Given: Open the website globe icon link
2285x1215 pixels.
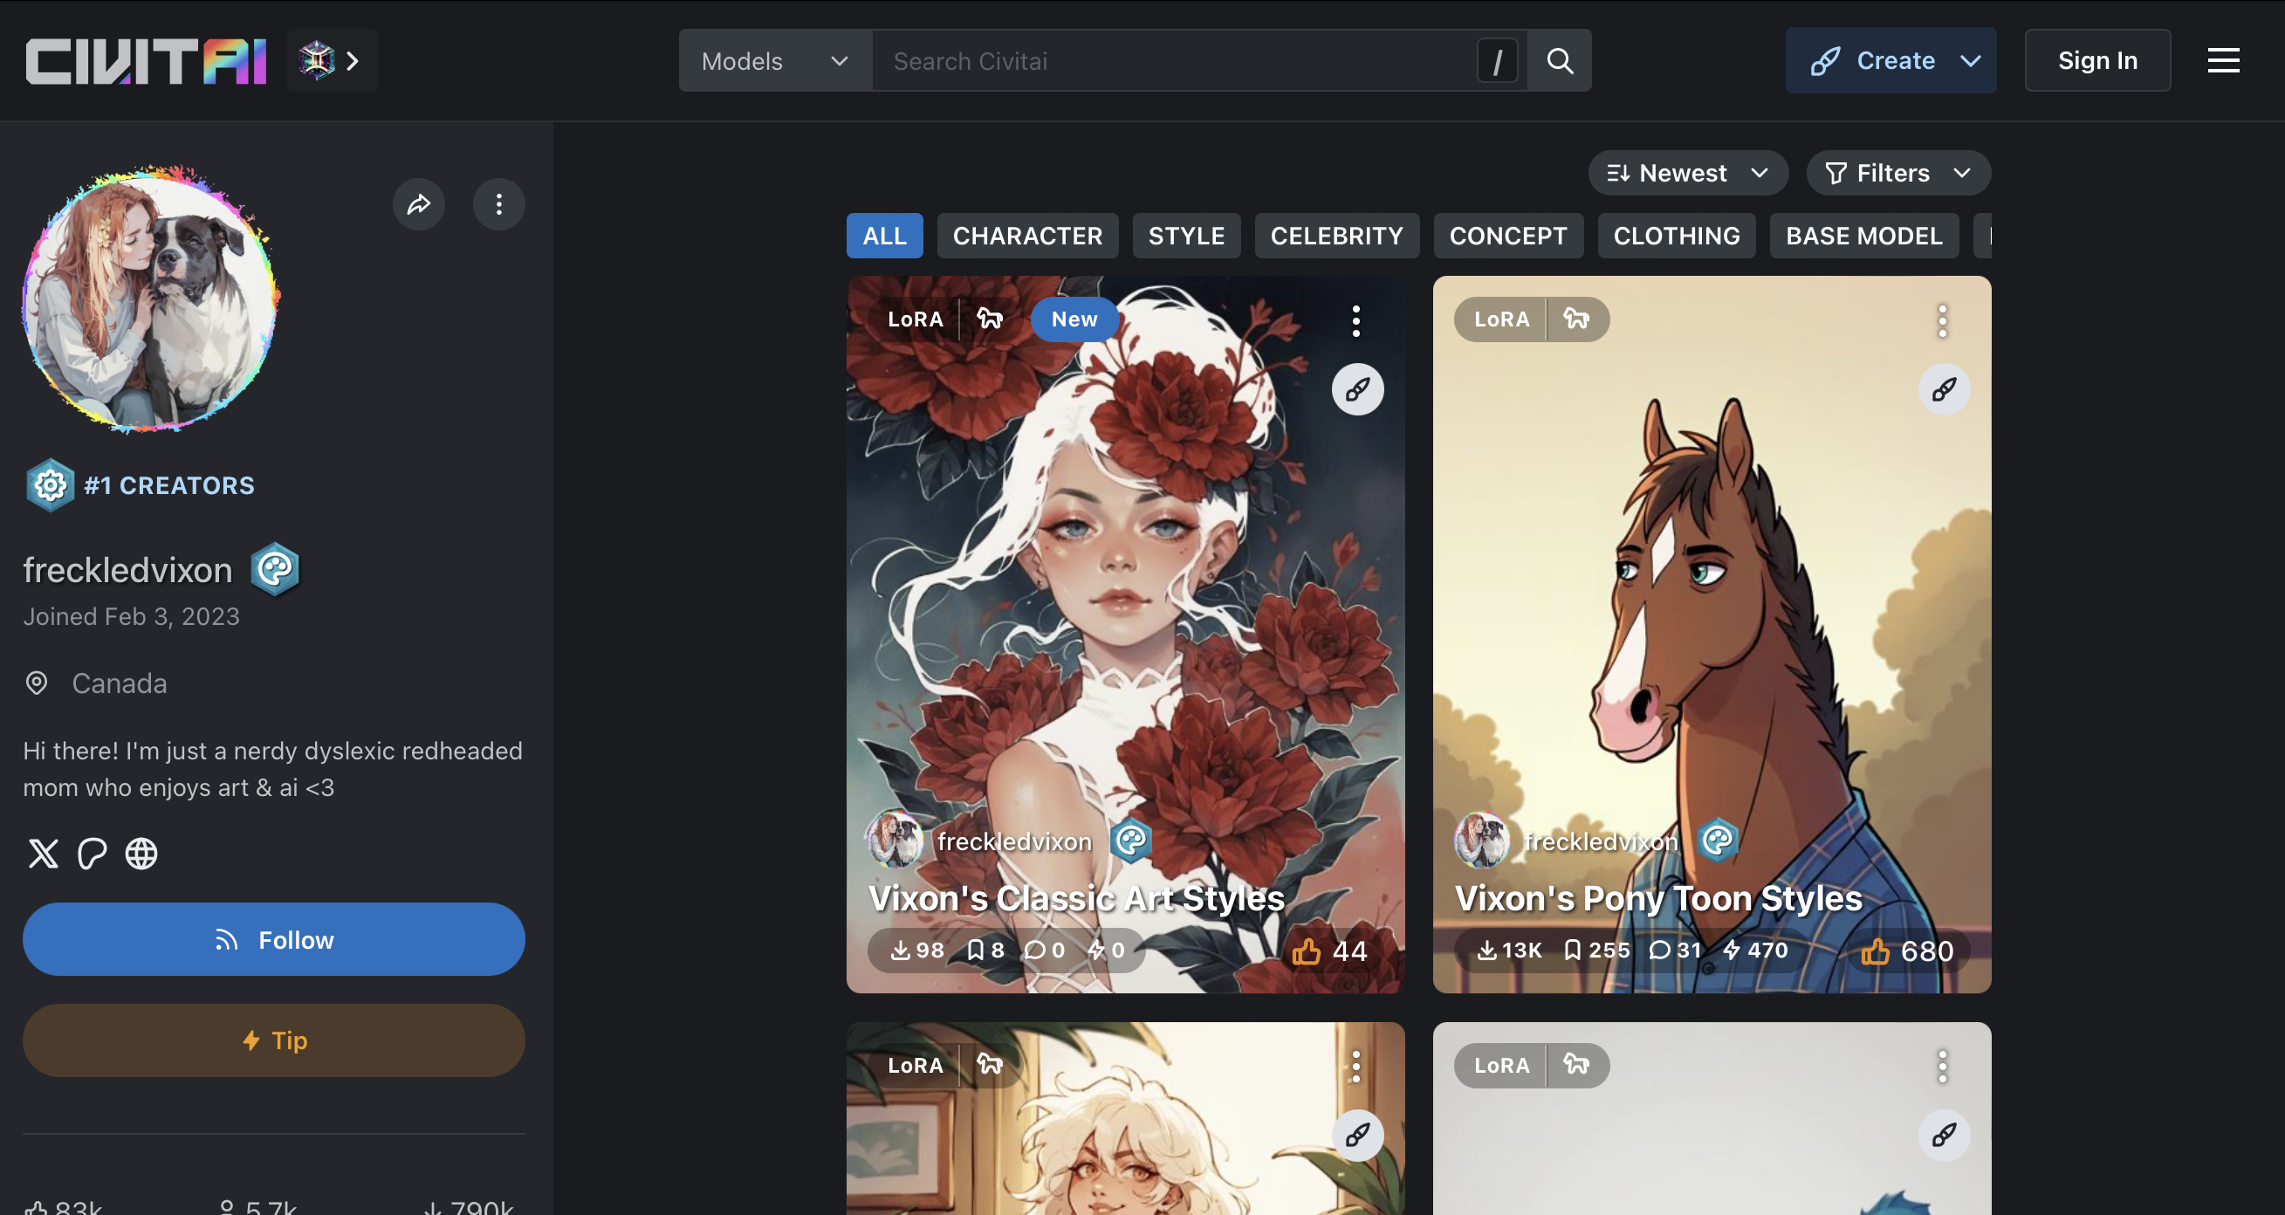Looking at the screenshot, I should 141,854.
